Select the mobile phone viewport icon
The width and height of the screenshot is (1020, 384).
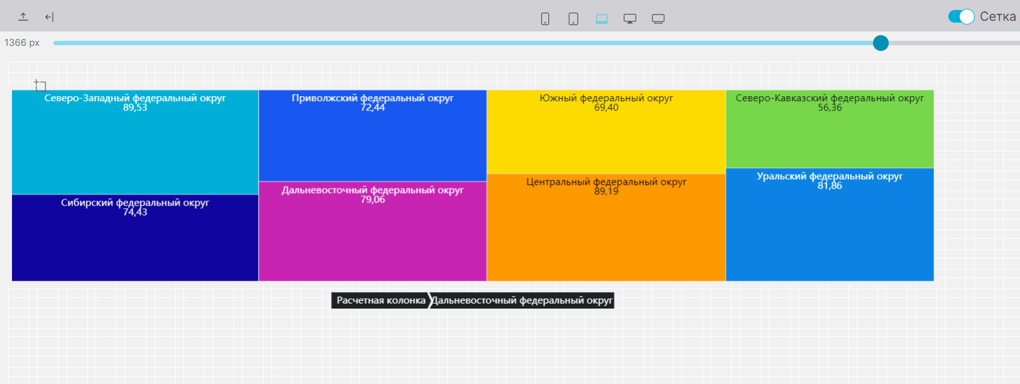click(545, 19)
